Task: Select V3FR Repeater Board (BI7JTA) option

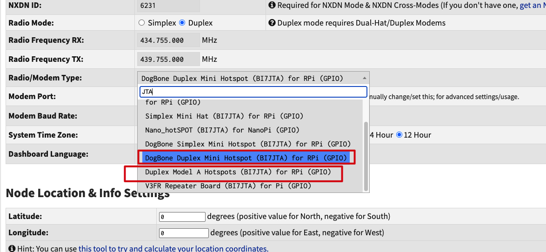Action: (228, 186)
